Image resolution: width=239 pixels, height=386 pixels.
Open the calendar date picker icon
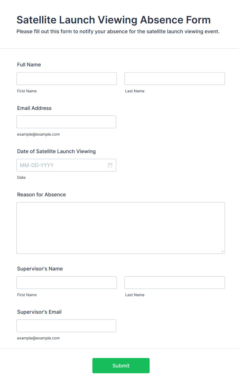click(110, 165)
